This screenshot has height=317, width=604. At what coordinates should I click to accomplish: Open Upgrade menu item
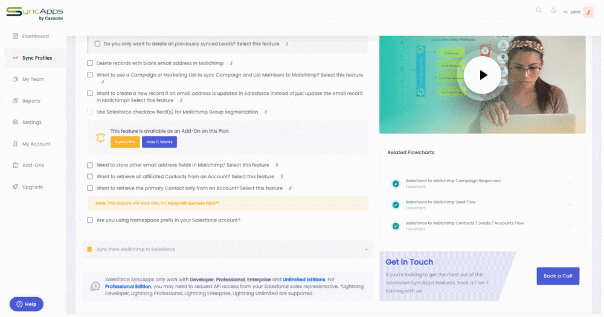pyautogui.click(x=33, y=187)
